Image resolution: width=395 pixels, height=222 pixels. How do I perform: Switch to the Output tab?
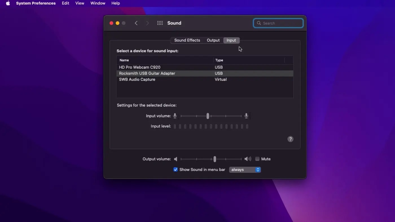(213, 40)
